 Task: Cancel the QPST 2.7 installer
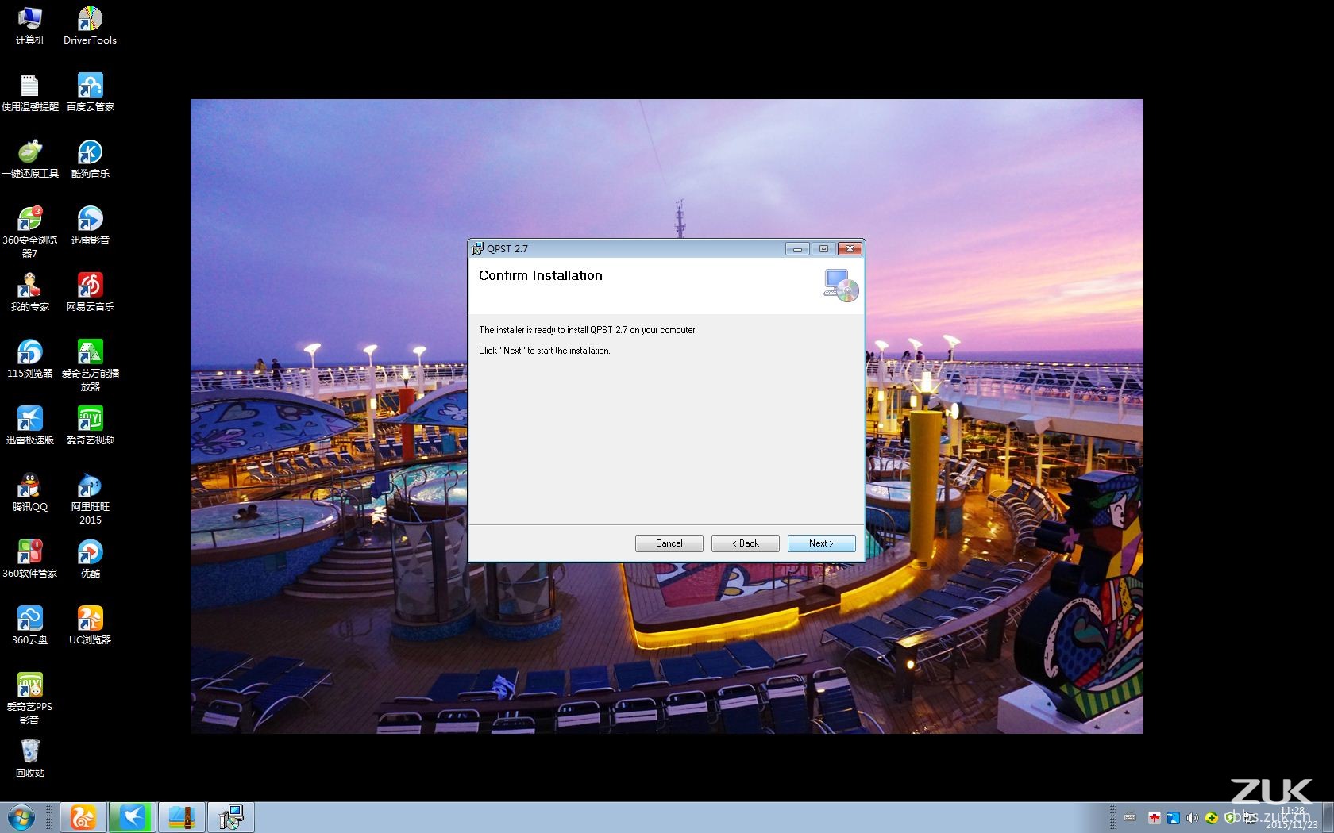point(669,543)
